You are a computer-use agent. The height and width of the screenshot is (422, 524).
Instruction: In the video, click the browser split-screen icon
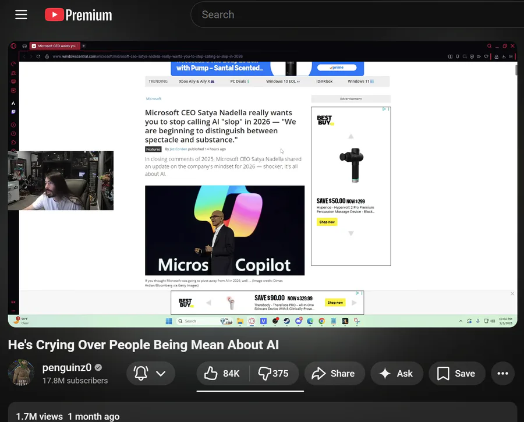click(x=450, y=56)
